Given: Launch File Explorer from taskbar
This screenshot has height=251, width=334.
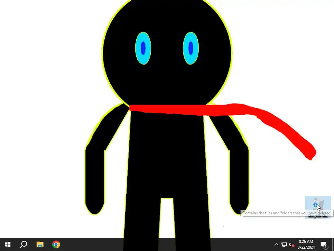Looking at the screenshot, I should [x=40, y=244].
